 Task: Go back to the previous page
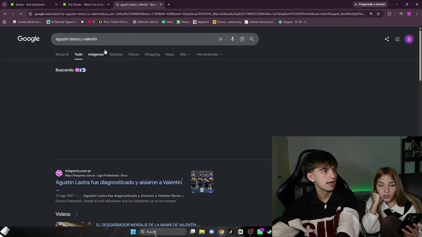pos(5,14)
